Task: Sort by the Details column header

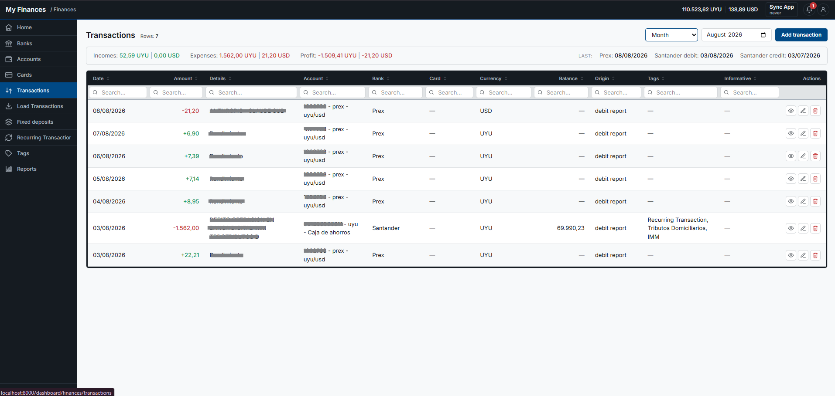Action: pos(220,78)
